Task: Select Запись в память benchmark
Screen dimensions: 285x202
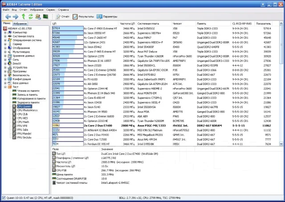Action: (27, 95)
